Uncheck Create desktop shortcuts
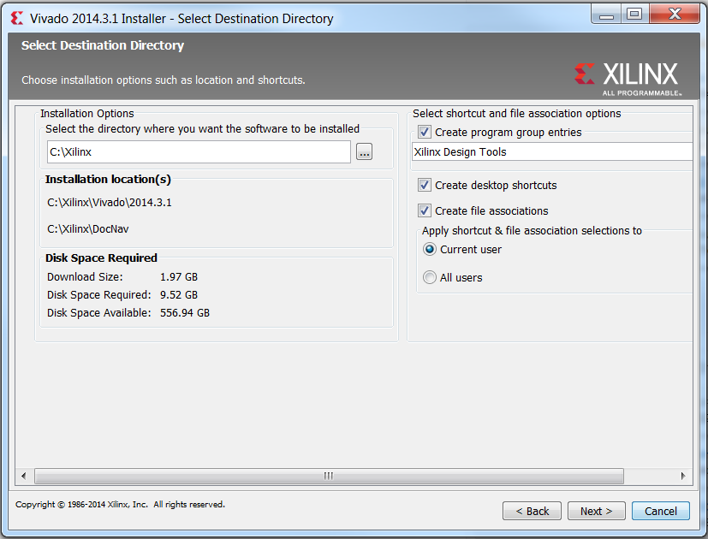The height and width of the screenshot is (539, 708). [425, 185]
